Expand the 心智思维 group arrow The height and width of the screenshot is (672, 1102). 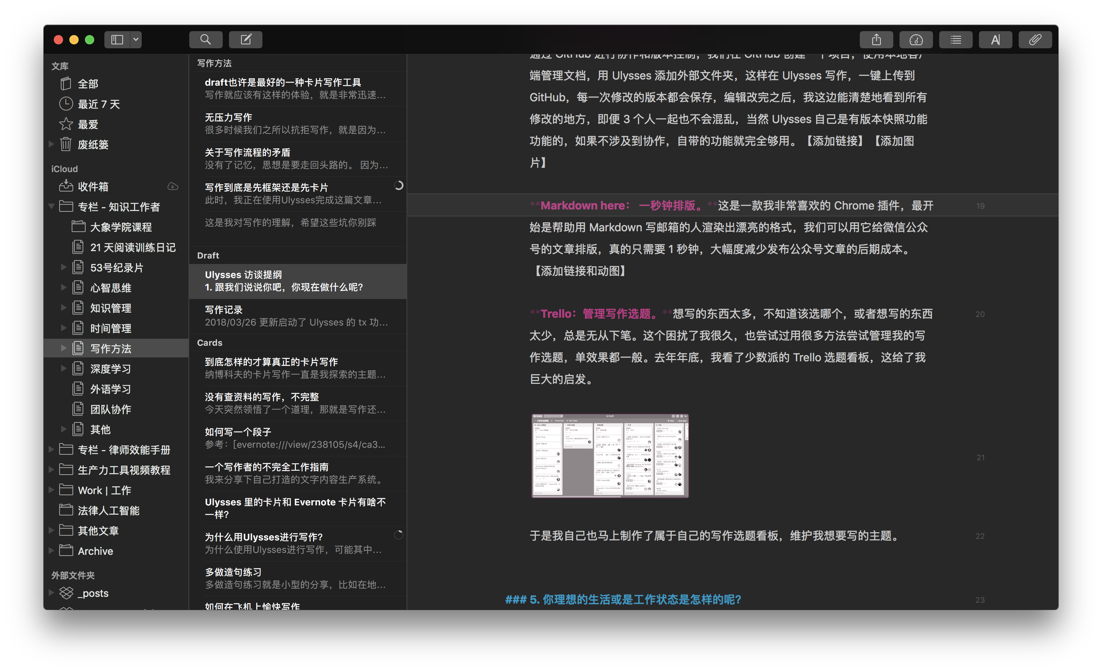tap(63, 287)
